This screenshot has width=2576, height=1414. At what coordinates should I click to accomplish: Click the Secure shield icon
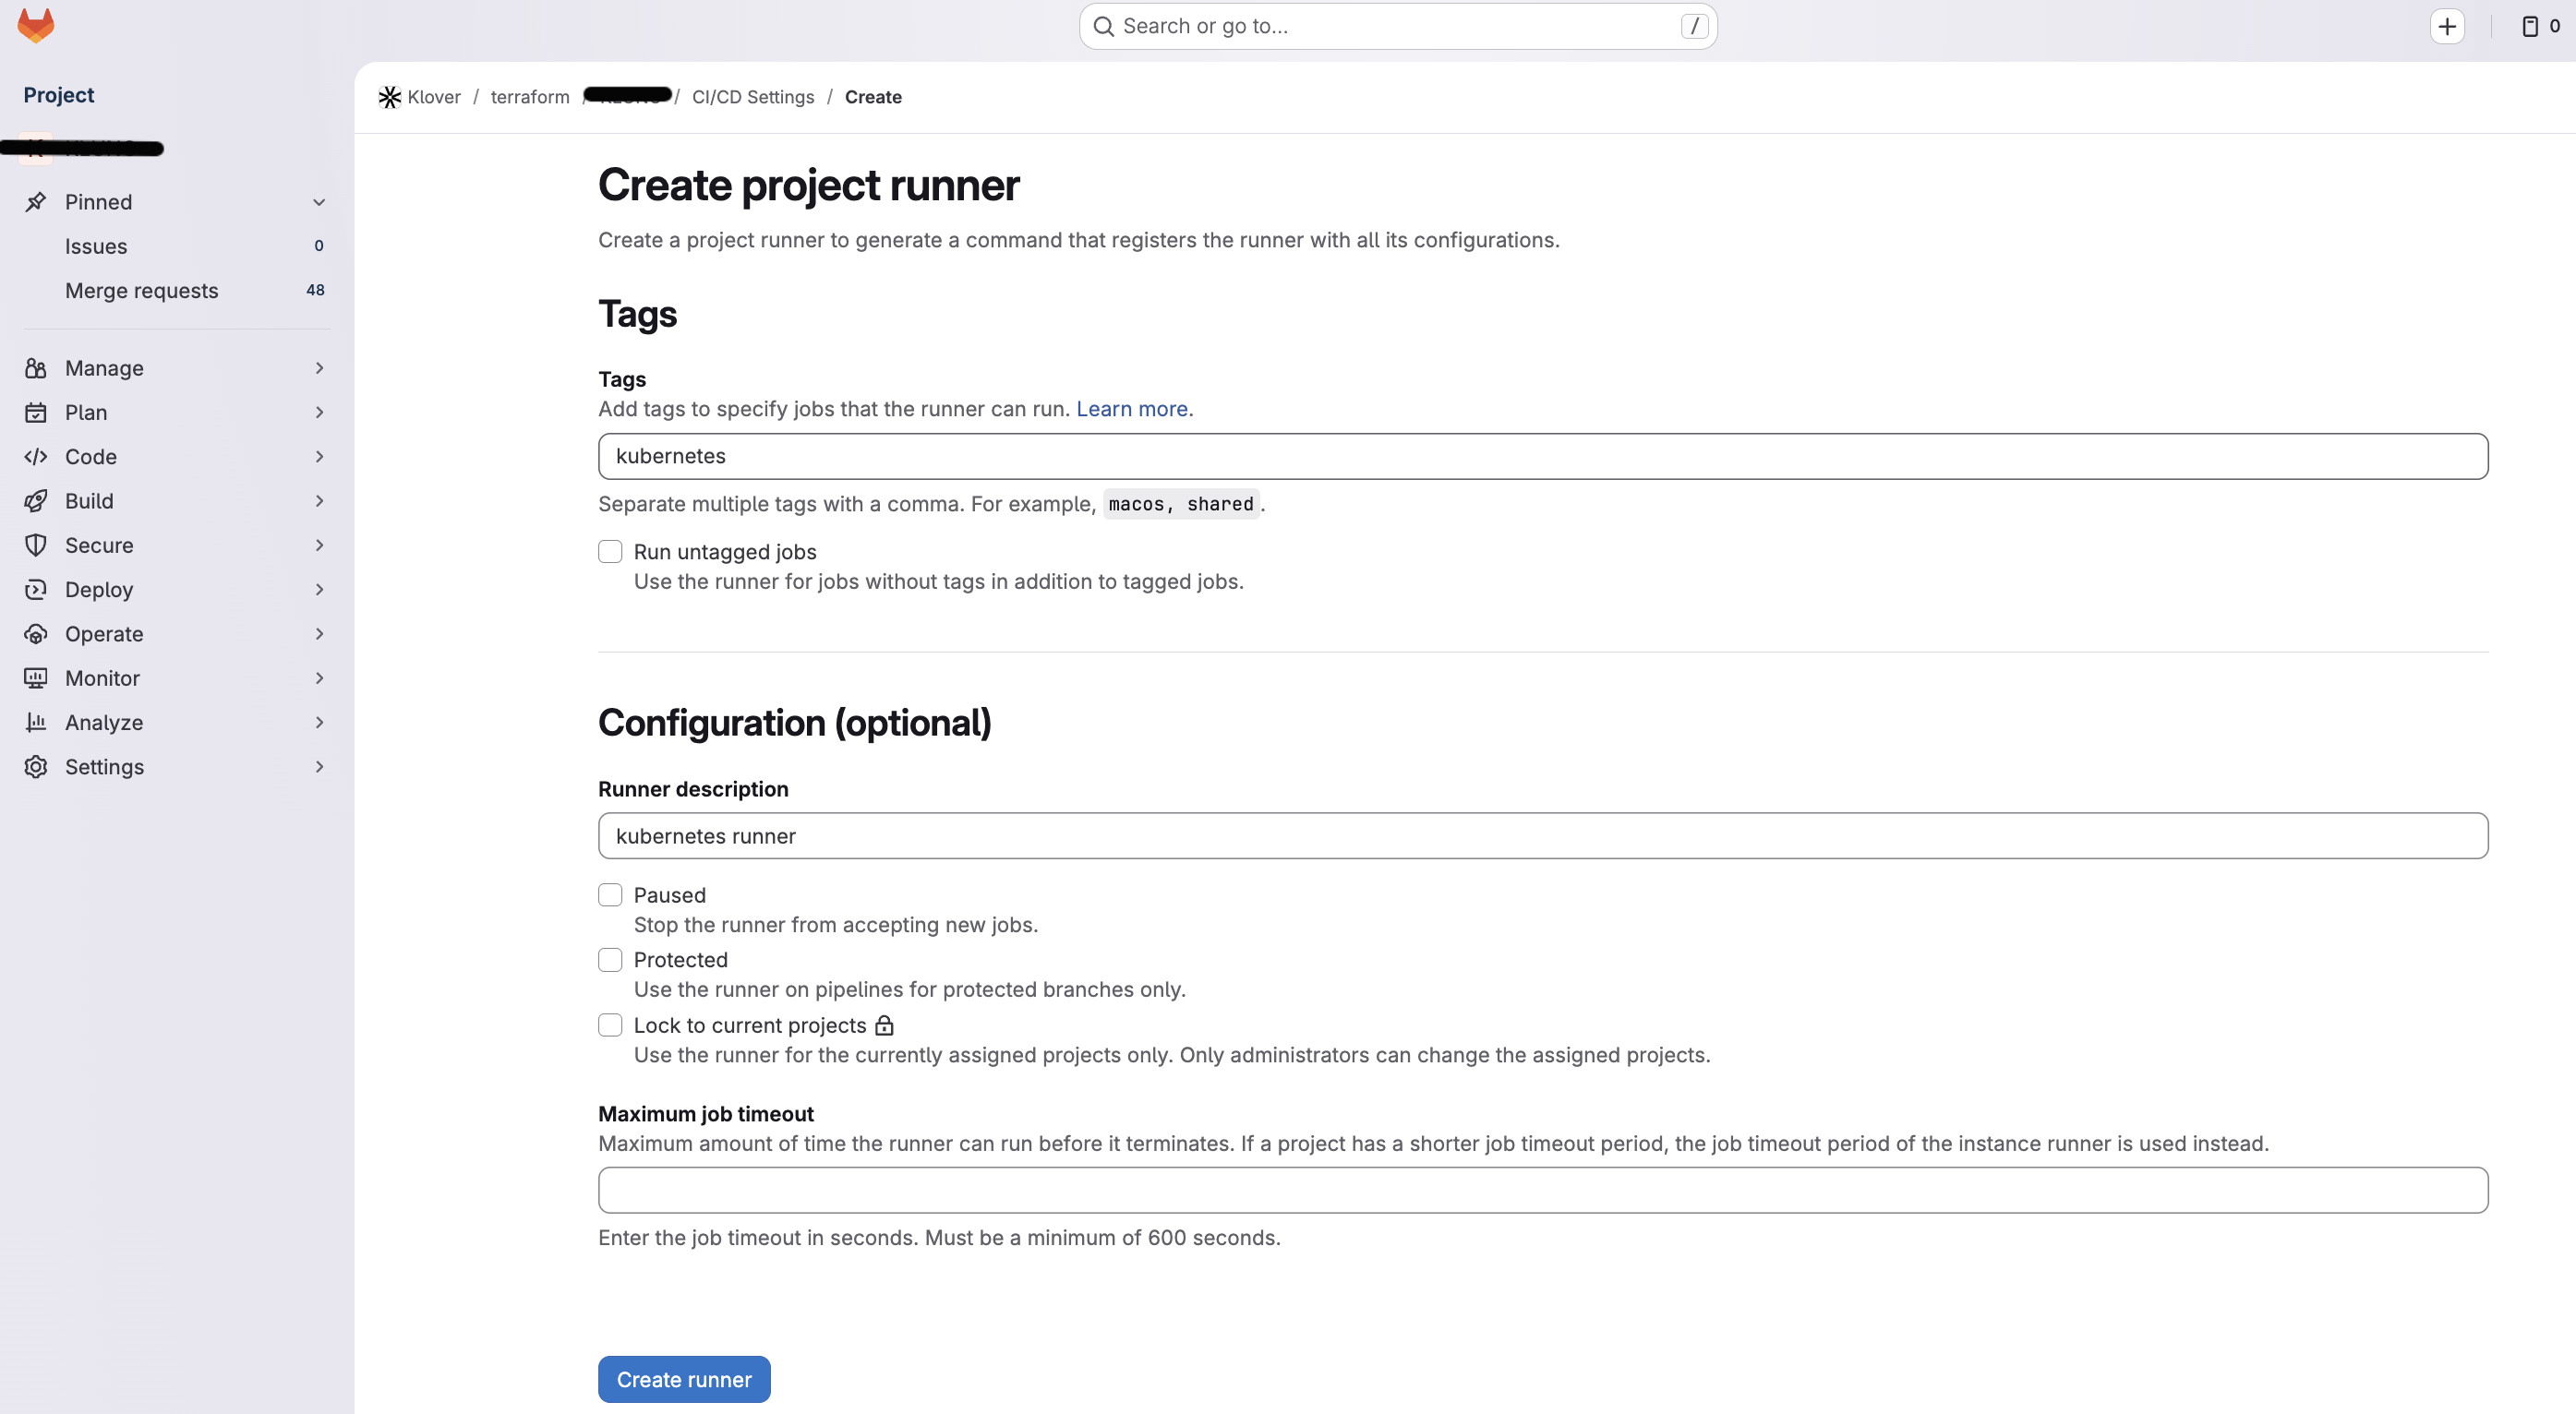36,545
